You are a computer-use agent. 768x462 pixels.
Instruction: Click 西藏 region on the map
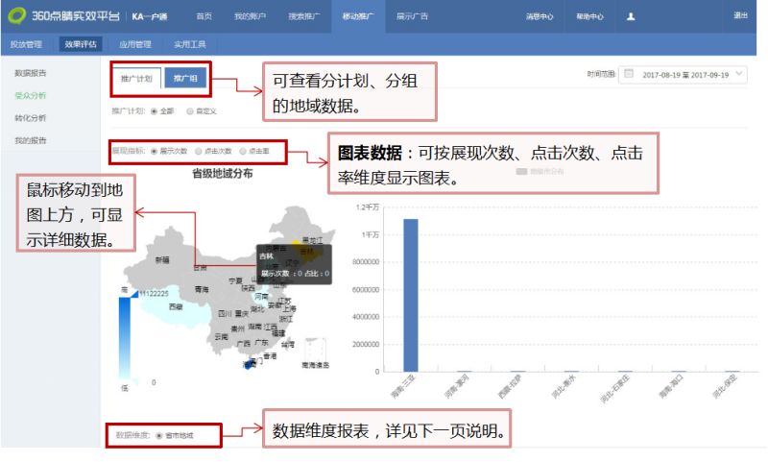click(176, 306)
